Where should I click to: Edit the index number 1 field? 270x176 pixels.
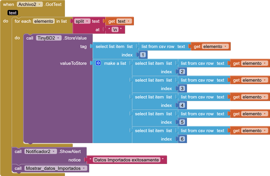[143, 55]
